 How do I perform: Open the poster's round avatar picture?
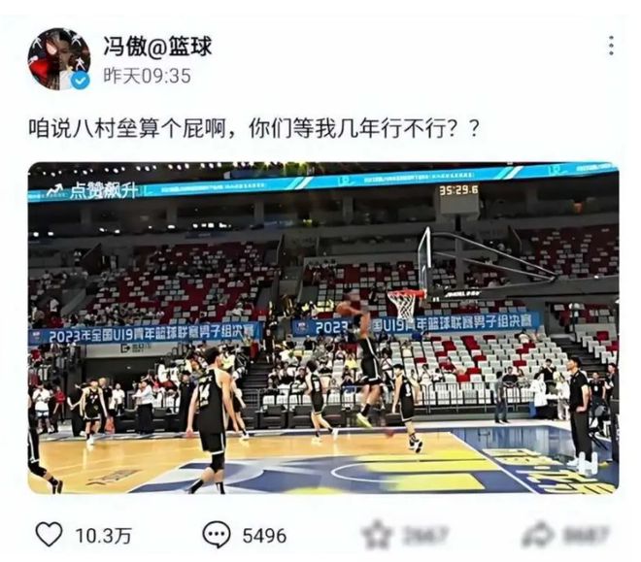point(59,59)
